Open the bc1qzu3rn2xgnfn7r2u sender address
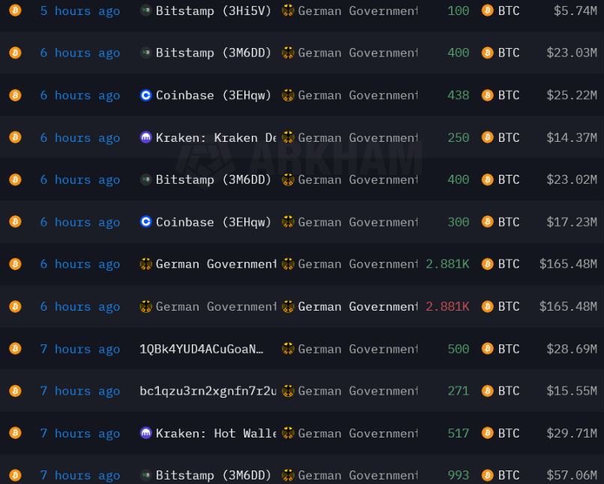 [x=208, y=392]
